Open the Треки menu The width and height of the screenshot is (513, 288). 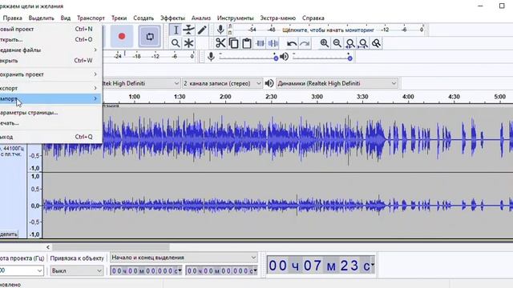pos(119,18)
